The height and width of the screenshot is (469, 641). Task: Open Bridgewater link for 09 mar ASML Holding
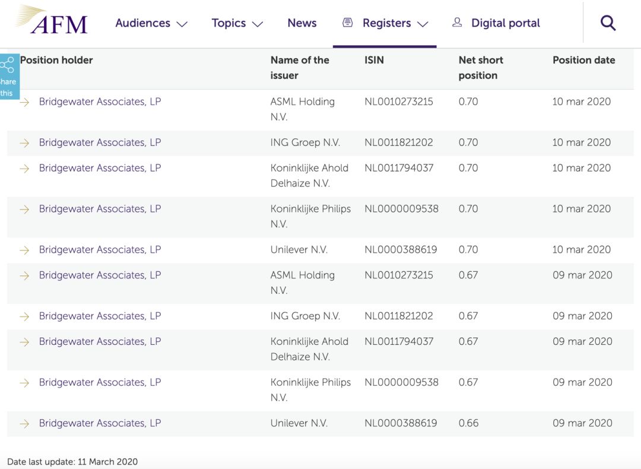pyautogui.click(x=100, y=275)
